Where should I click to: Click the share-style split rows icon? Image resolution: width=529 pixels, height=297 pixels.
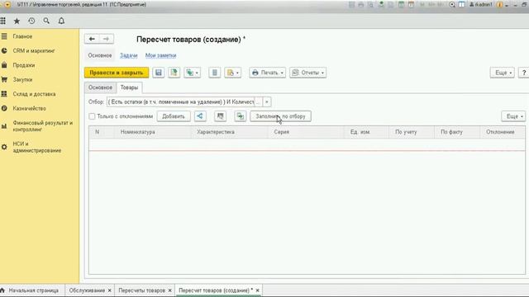(200, 116)
